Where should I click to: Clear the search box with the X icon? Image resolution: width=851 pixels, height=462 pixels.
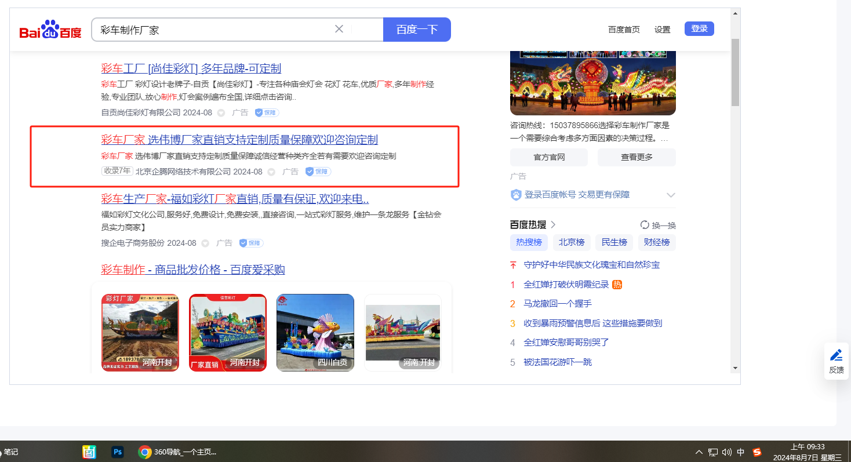(339, 29)
